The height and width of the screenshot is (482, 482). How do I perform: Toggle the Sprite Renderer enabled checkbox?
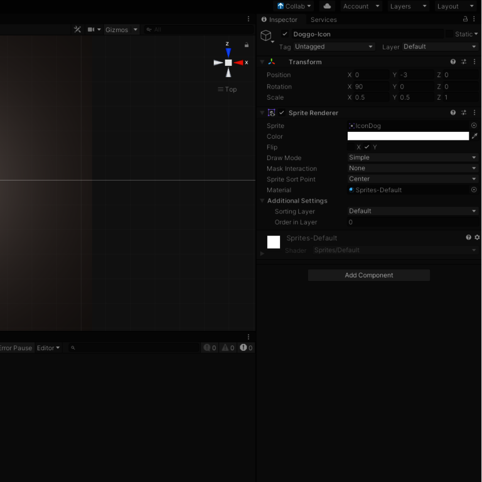(x=282, y=113)
